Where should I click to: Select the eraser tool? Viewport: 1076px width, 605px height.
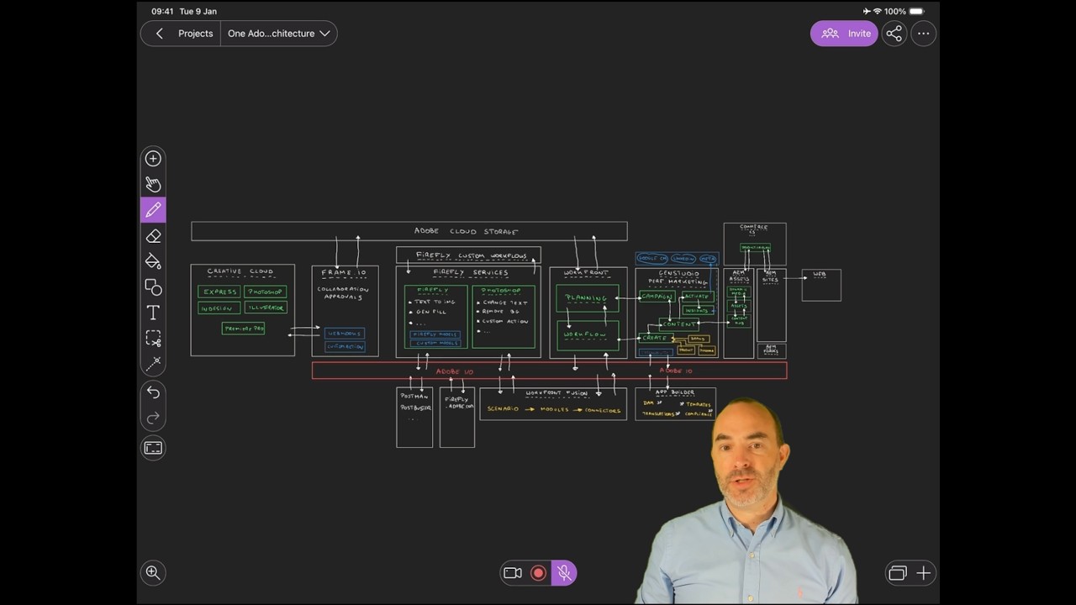pyautogui.click(x=153, y=236)
